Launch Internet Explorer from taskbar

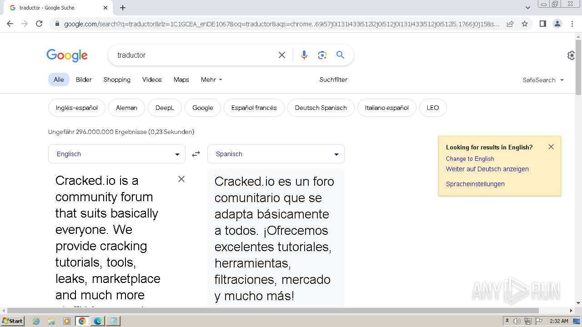coord(36,321)
